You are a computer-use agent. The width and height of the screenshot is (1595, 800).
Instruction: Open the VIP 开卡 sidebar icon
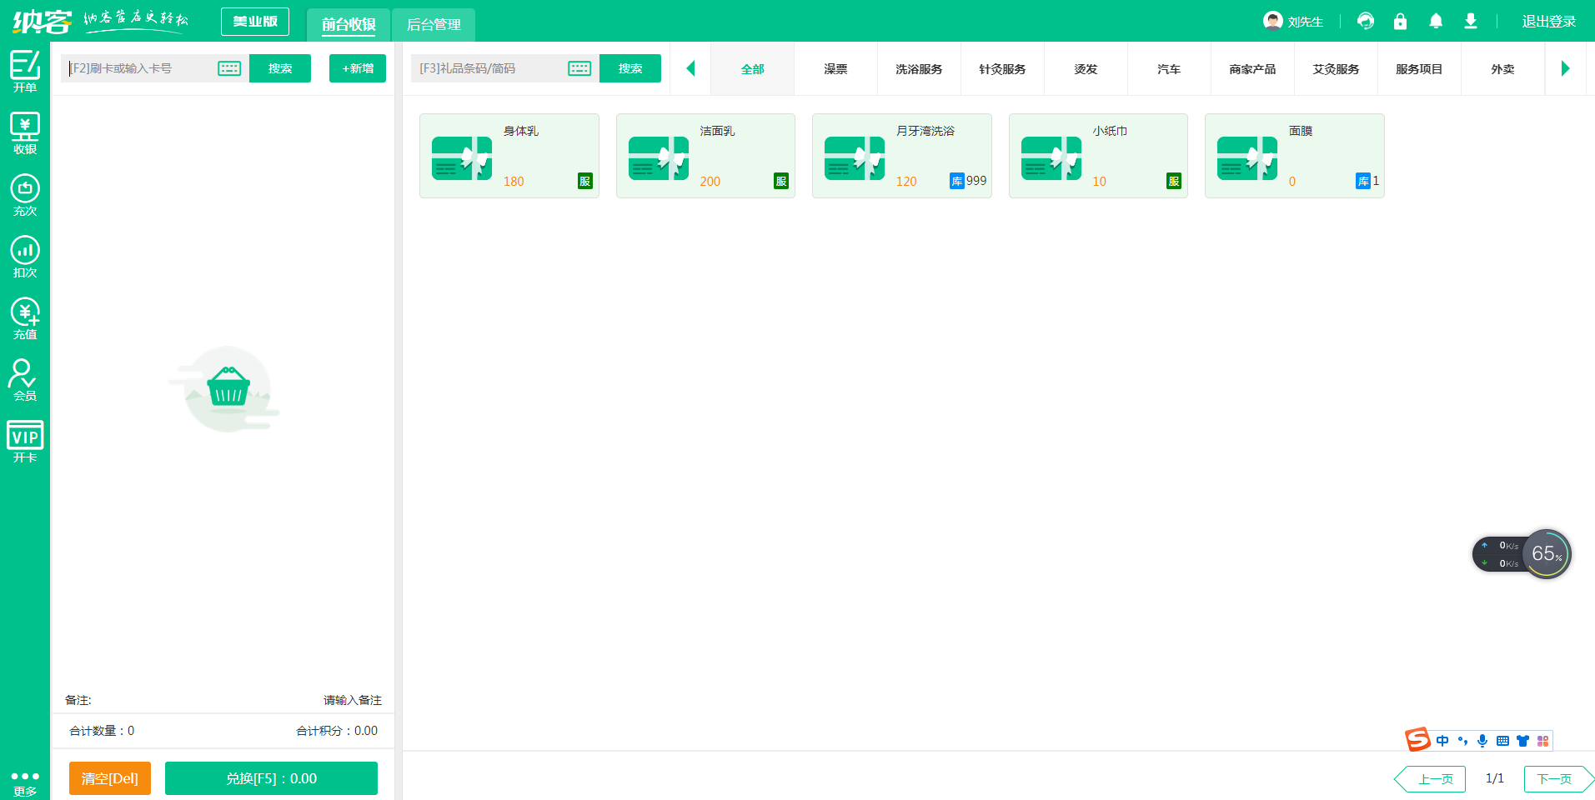point(25,442)
